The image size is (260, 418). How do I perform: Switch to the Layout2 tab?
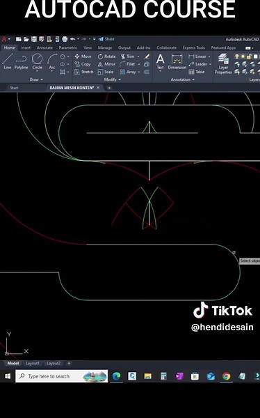click(x=54, y=364)
